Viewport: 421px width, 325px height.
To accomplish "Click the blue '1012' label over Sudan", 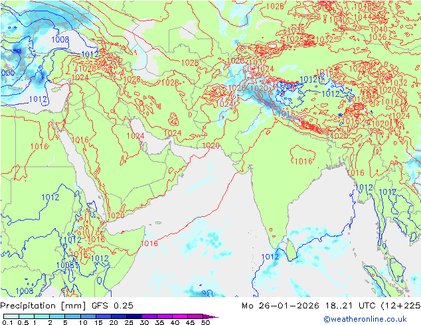I will click(x=50, y=198).
